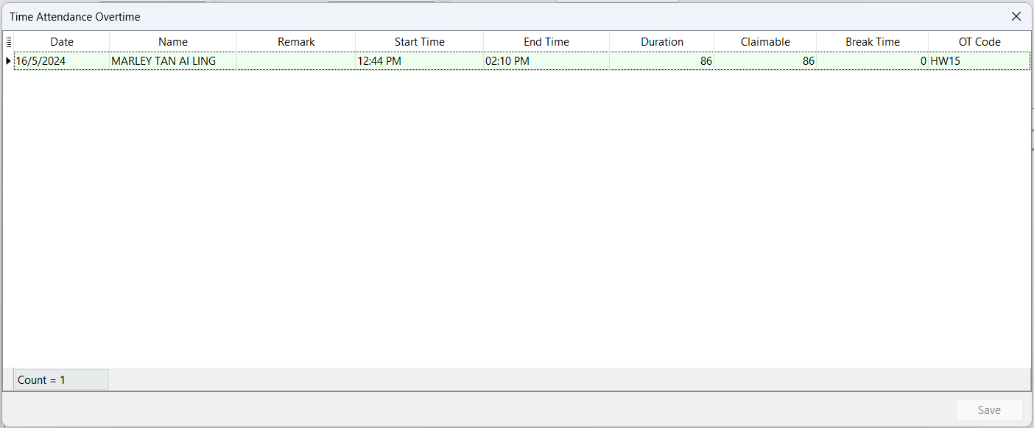
Task: Click the Break Time column header
Action: point(872,42)
